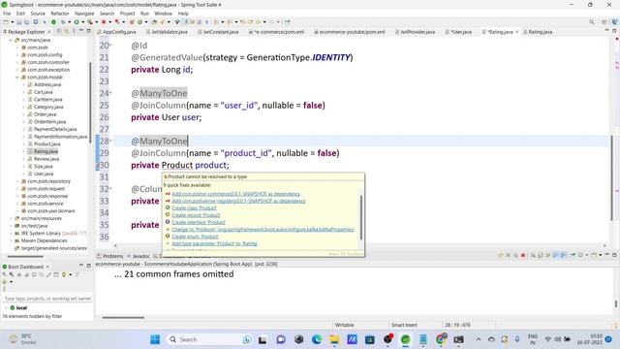Click the Save icon in toolbar
Viewport: 620px width, 349px height.
tap(19, 22)
